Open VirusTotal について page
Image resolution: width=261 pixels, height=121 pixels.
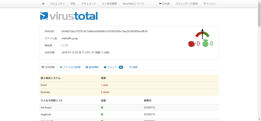pyautogui.click(x=133, y=4)
